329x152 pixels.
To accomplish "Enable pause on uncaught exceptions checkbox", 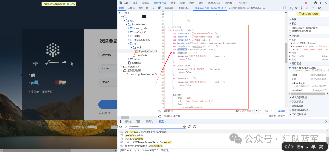I will pyautogui.click(x=290, y=28).
